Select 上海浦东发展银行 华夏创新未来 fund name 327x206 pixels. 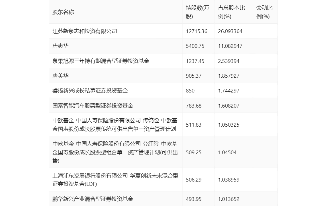click(115, 180)
